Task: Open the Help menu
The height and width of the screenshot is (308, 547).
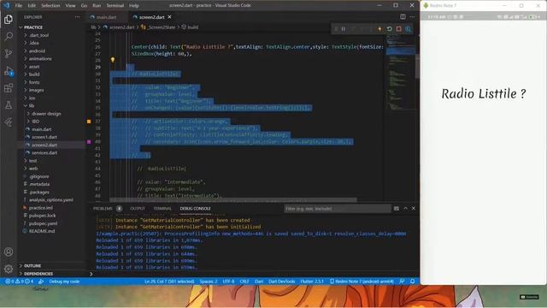Action: pos(134,6)
